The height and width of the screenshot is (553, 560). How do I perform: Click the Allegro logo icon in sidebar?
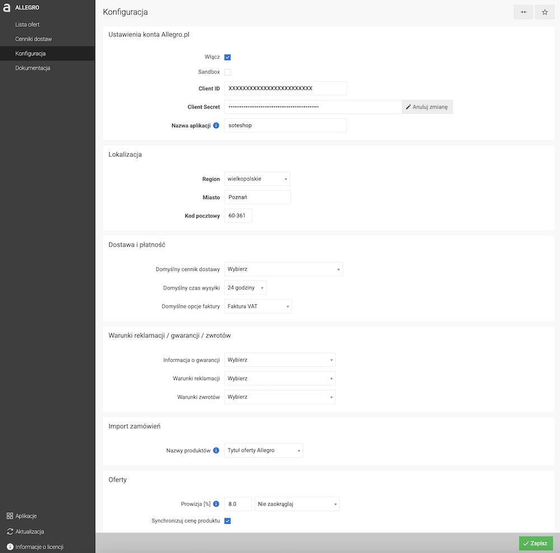point(6,7)
